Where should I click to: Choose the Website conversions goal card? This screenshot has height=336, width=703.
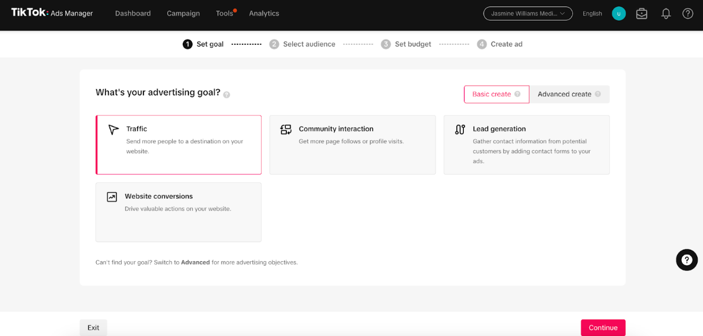click(x=179, y=212)
